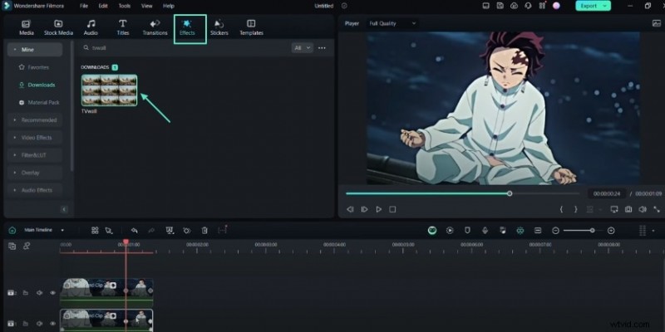Click the Export button
Image resolution: width=665 pixels, height=332 pixels.
click(593, 6)
